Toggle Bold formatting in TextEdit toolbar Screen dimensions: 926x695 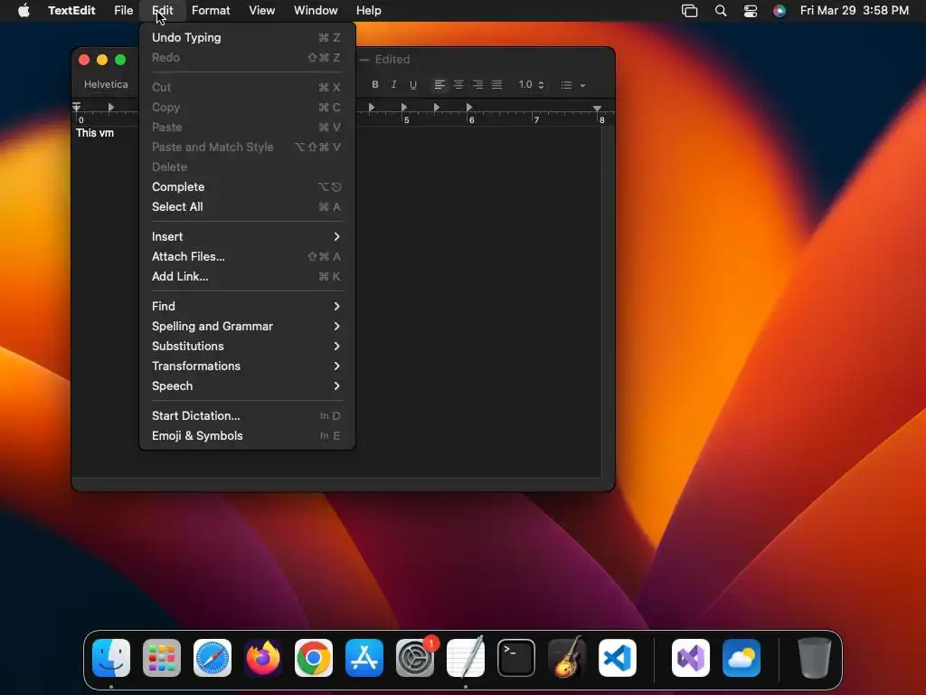pyautogui.click(x=375, y=84)
